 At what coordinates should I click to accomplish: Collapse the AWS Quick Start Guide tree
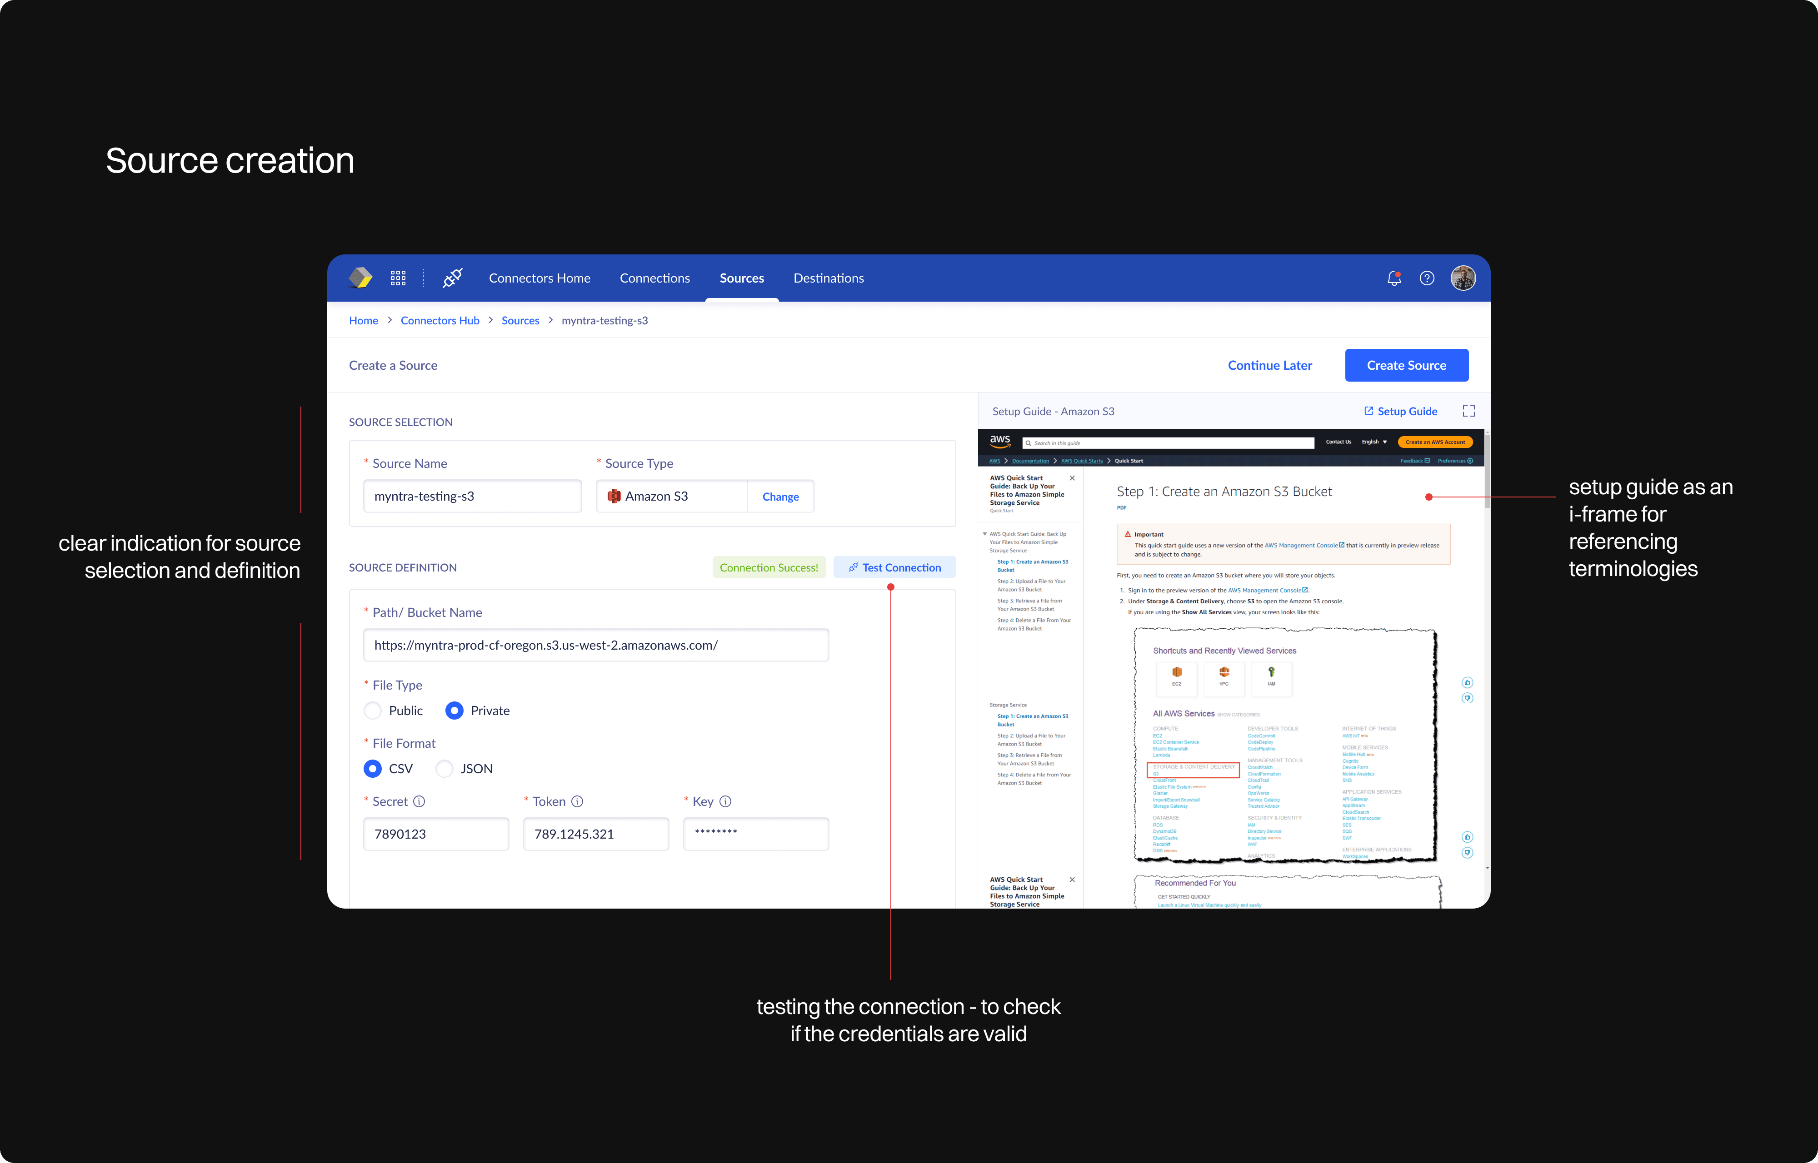(984, 534)
